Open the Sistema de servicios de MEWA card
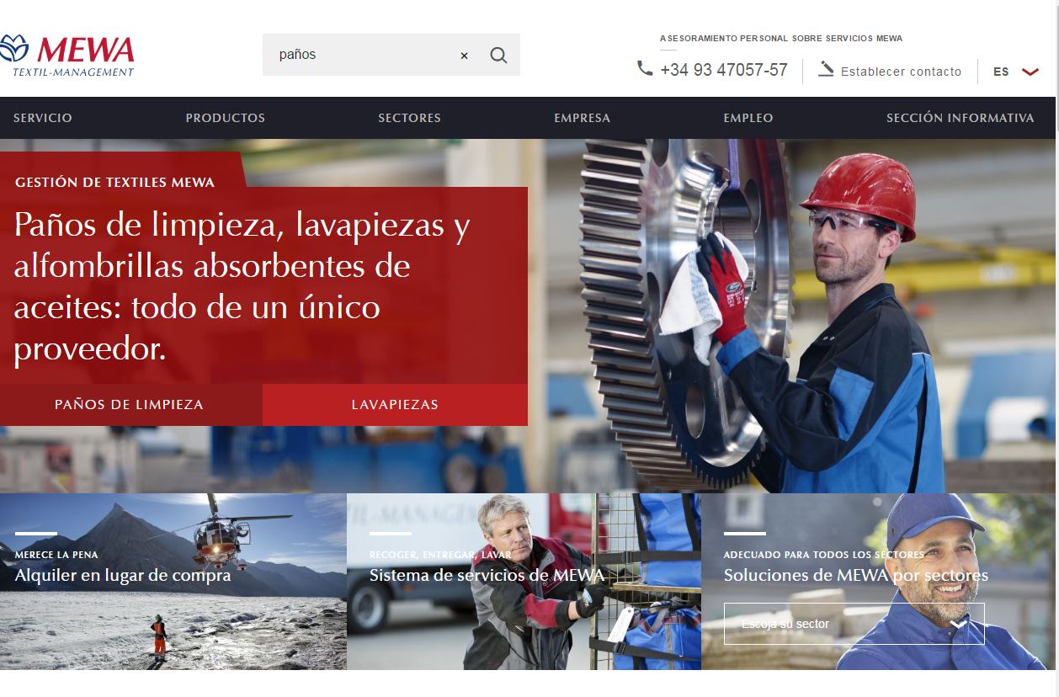Screen dimensions: 1059x697 coord(524,582)
